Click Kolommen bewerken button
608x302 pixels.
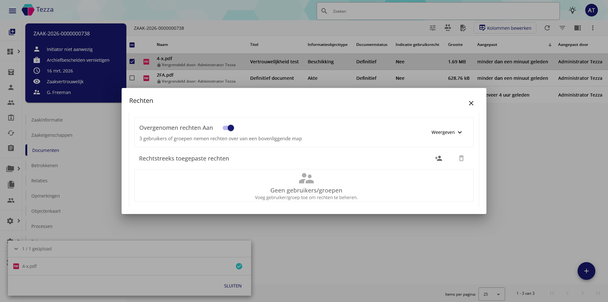[505, 28]
